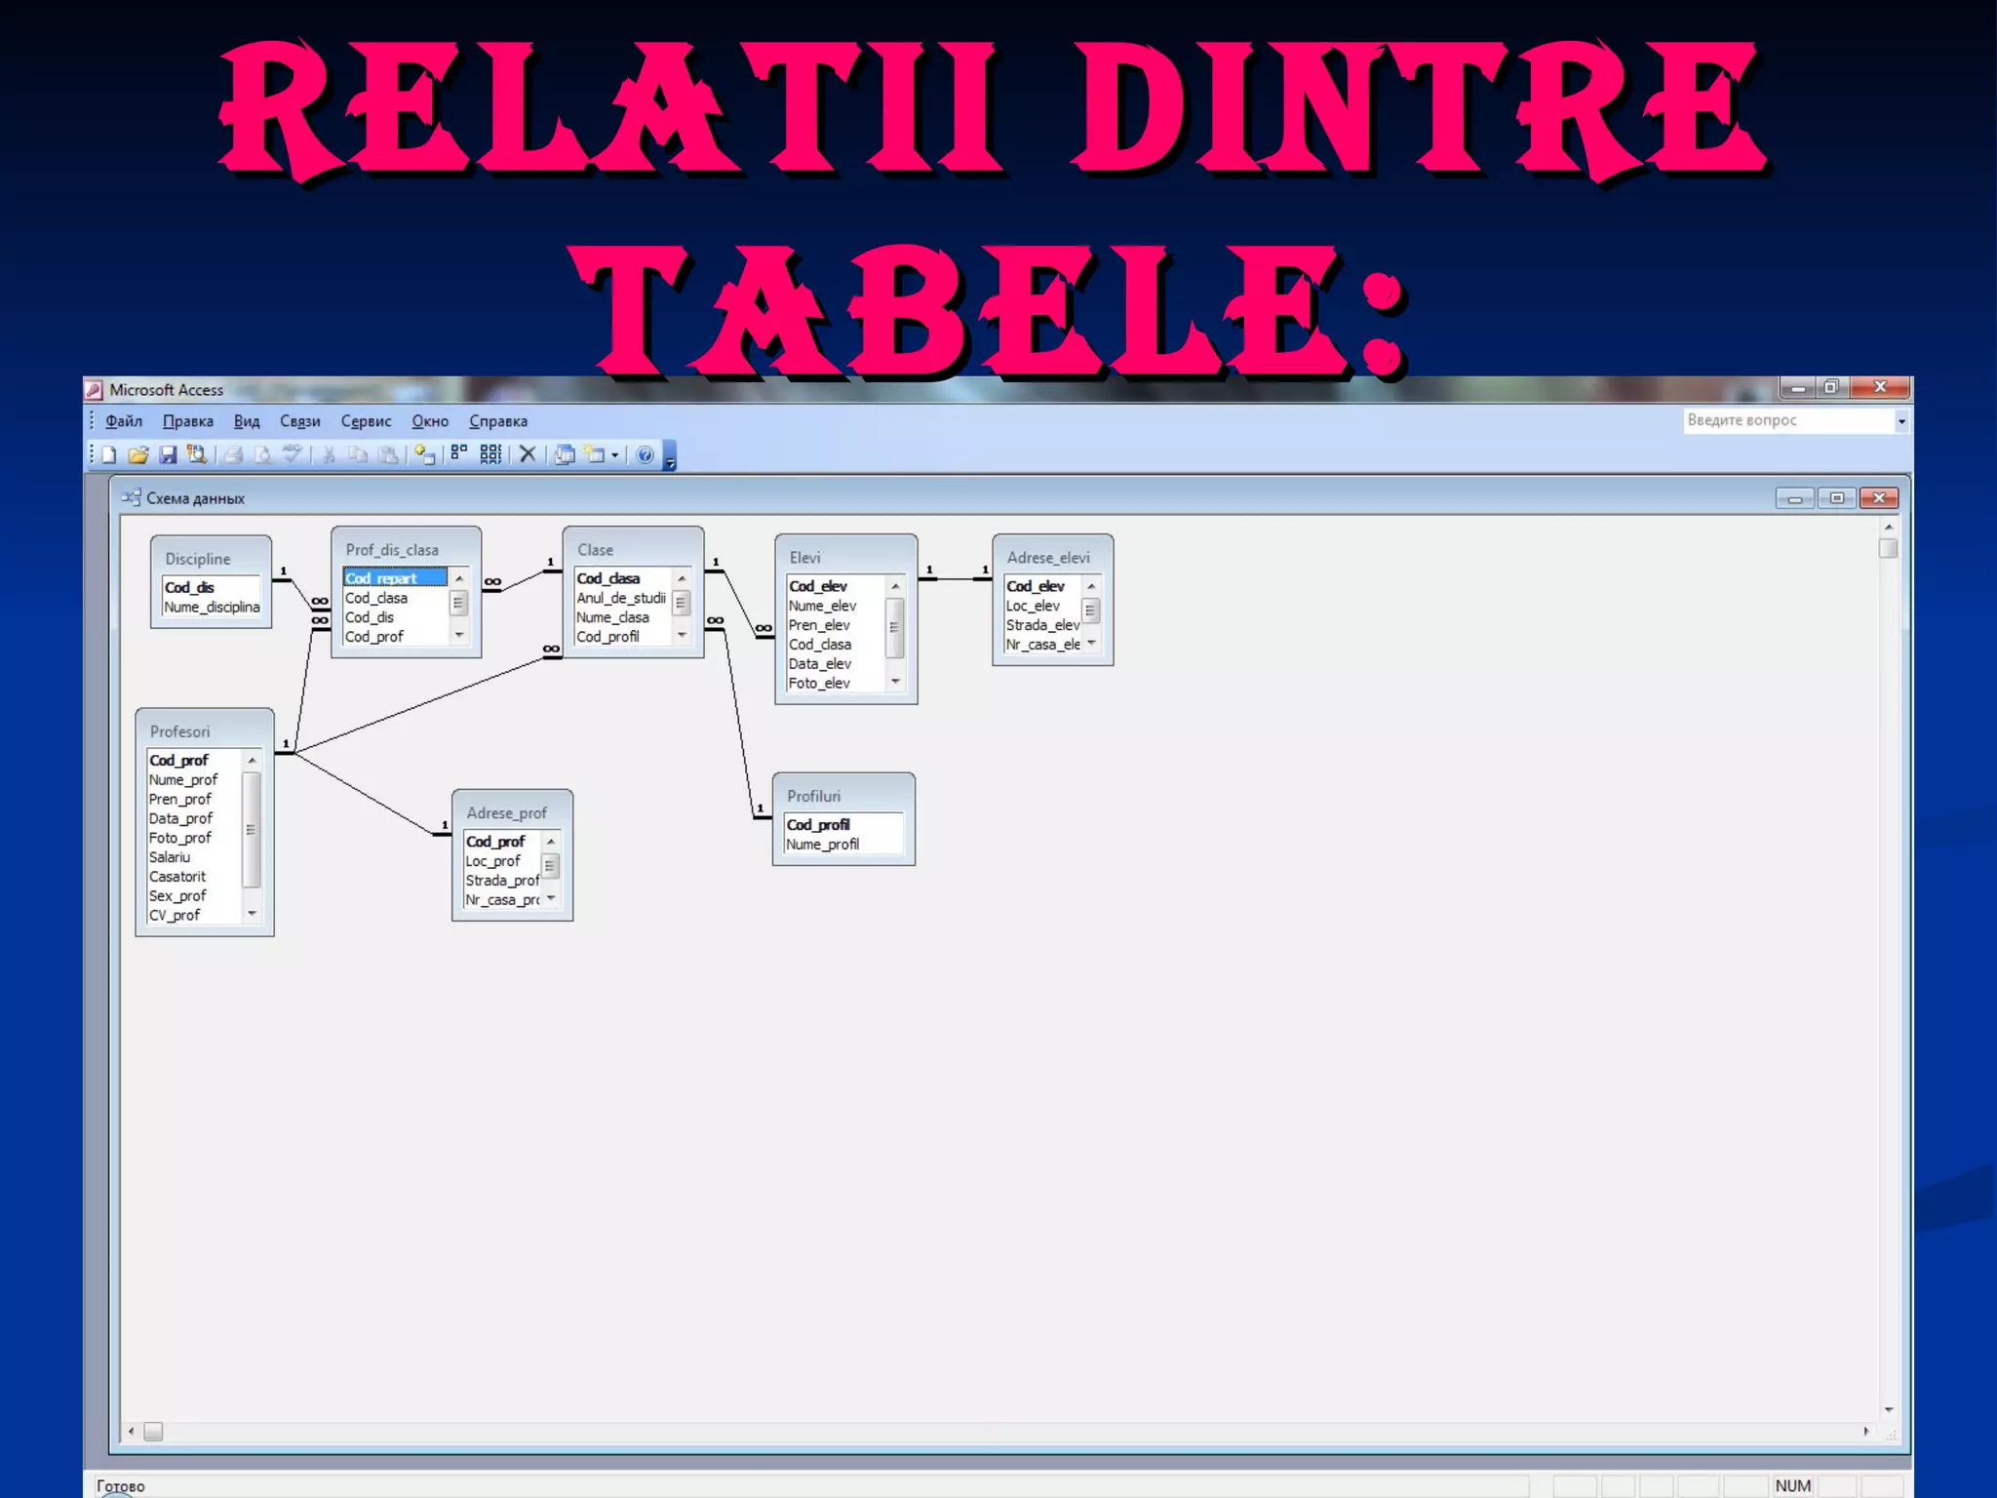
Task: Open the Сервис menu
Action: point(366,421)
